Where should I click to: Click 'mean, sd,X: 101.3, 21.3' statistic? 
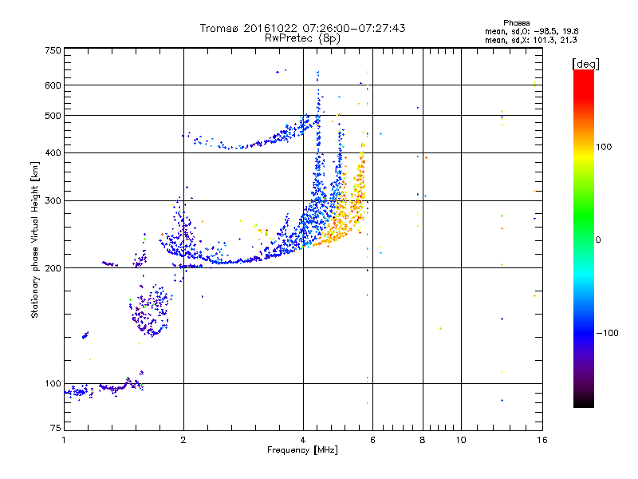530,40
